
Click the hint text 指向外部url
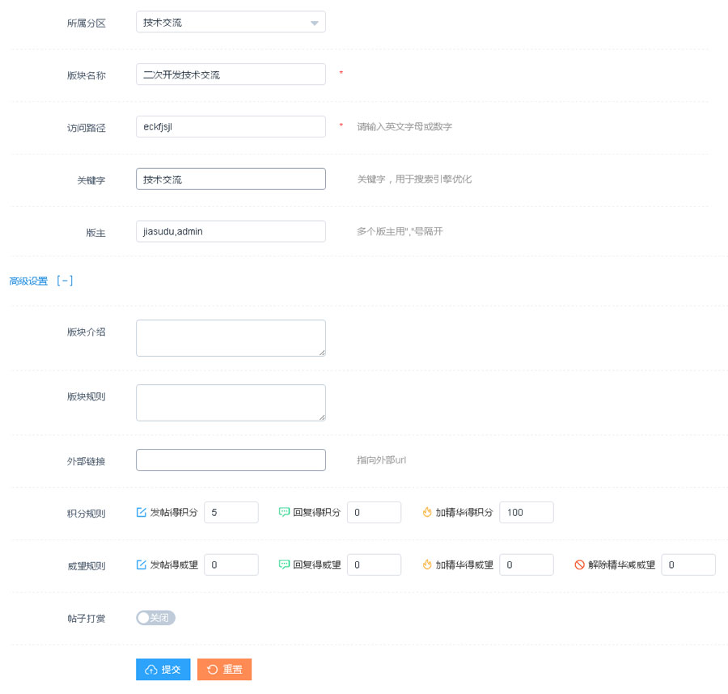click(x=381, y=460)
